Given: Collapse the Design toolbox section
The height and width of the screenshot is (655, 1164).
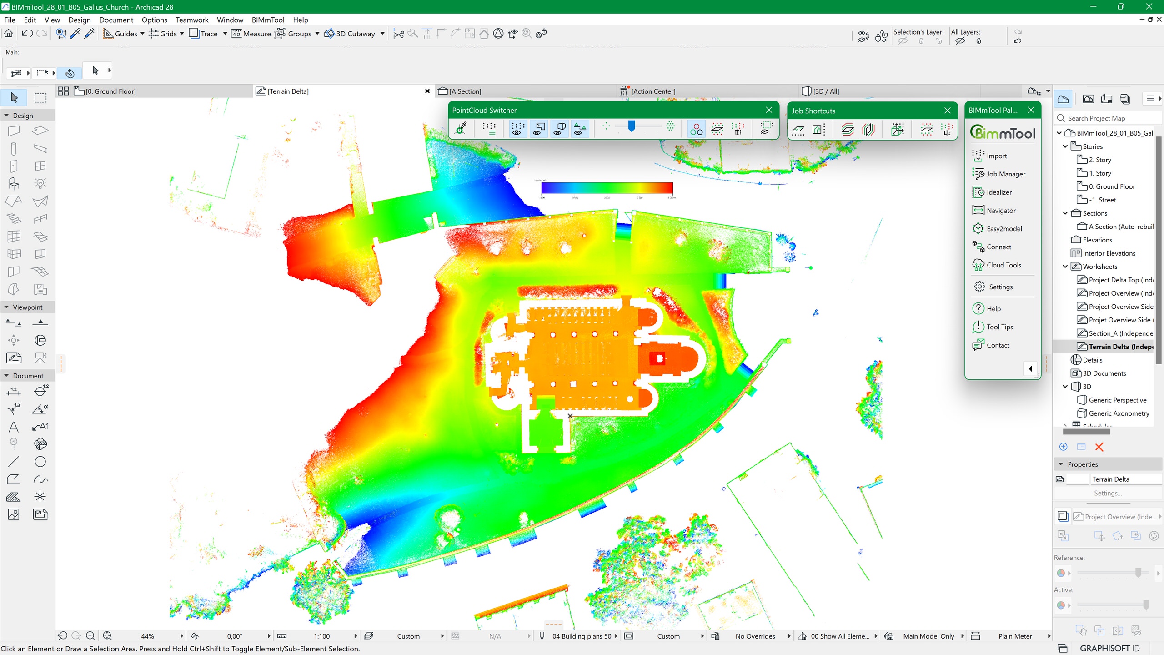Looking at the screenshot, I should (x=6, y=116).
